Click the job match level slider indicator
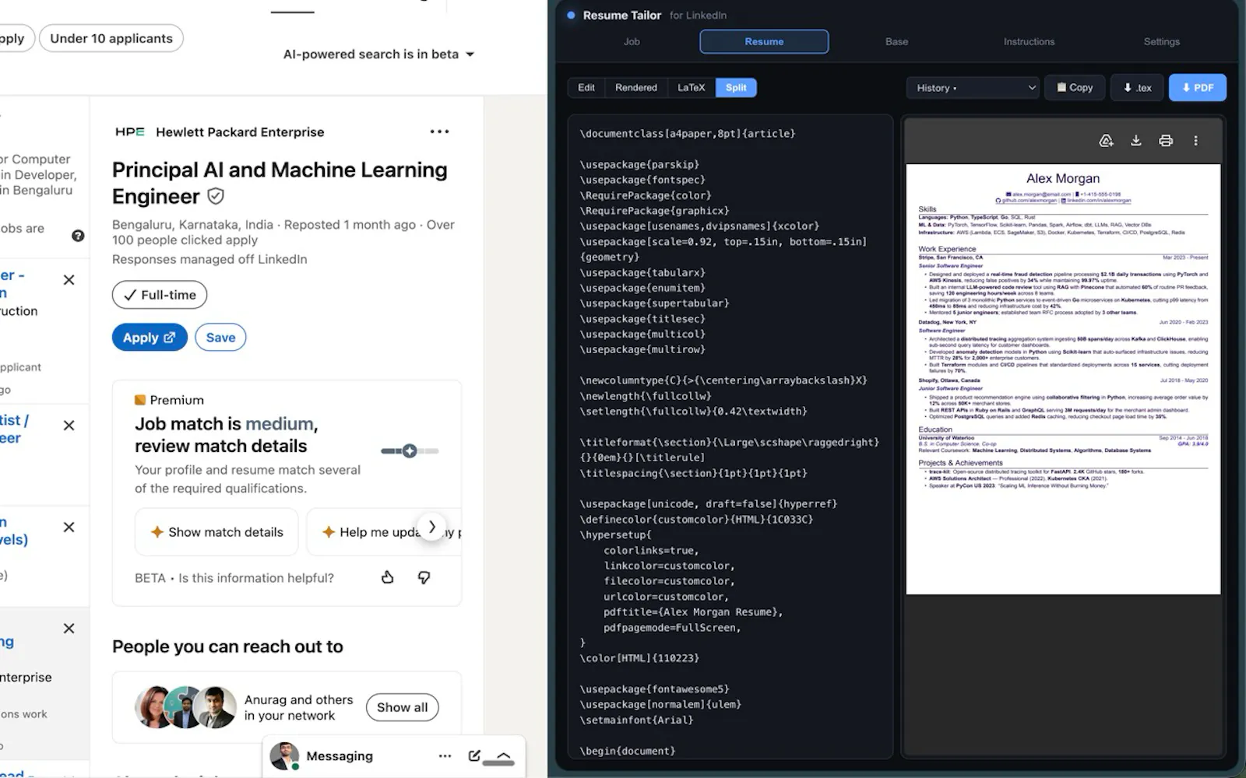Screen dimensions: 1246x778 click(x=410, y=451)
